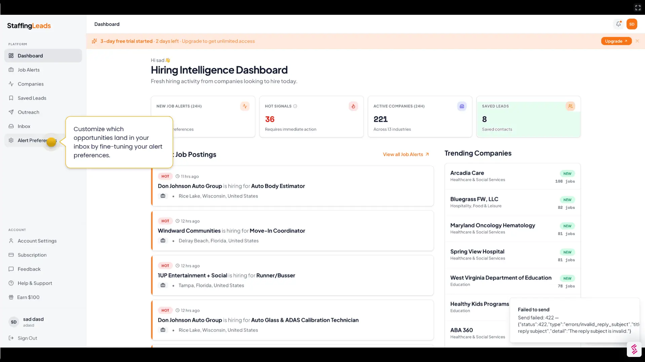645x362 pixels.
Task: Open Saved Leads card showing 8
Action: (529, 117)
